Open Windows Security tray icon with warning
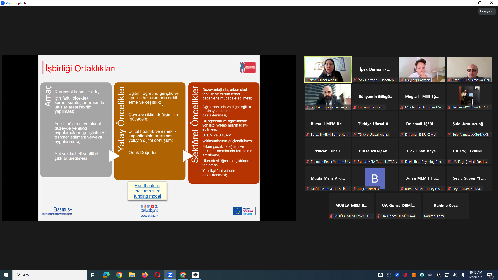498x280 pixels. click(439, 275)
